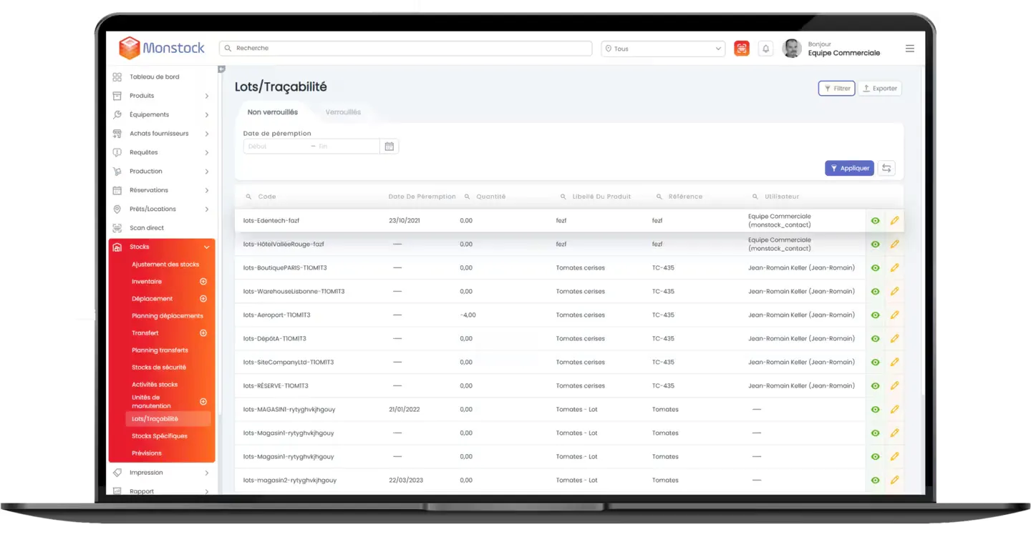Edit lot lots-Aeroport-T1OM1T3 with pencil icon
Image resolution: width=1031 pixels, height=542 pixels.
(894, 315)
